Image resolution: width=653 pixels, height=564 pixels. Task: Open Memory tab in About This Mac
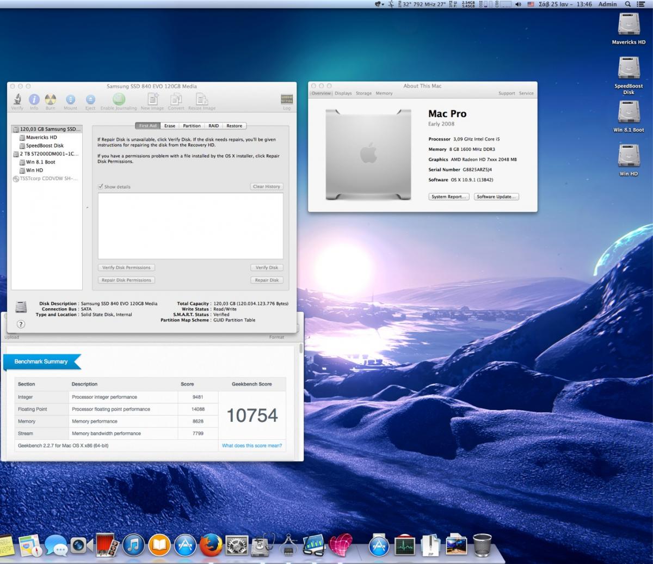(x=384, y=93)
